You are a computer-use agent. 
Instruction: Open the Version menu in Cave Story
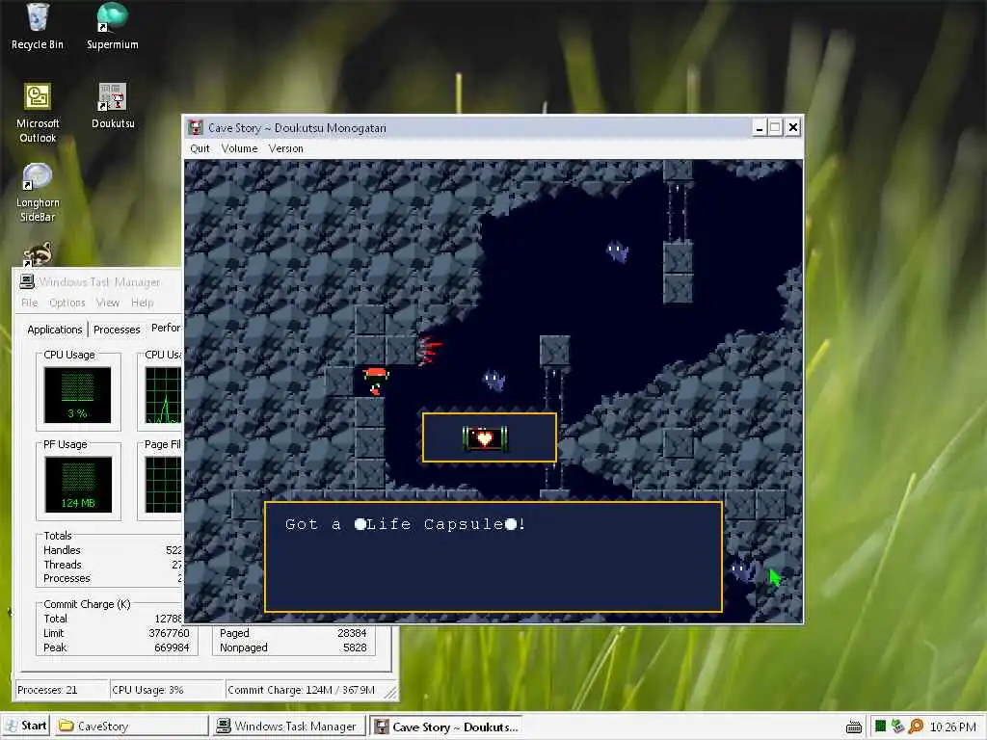point(285,148)
